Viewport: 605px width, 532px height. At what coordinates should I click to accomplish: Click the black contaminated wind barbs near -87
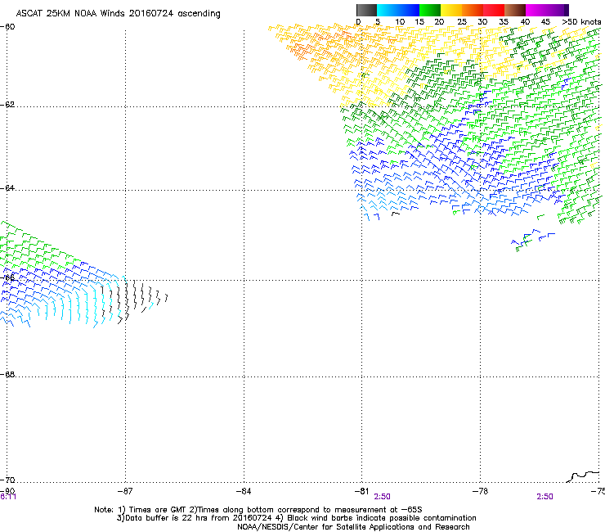coord(133,301)
